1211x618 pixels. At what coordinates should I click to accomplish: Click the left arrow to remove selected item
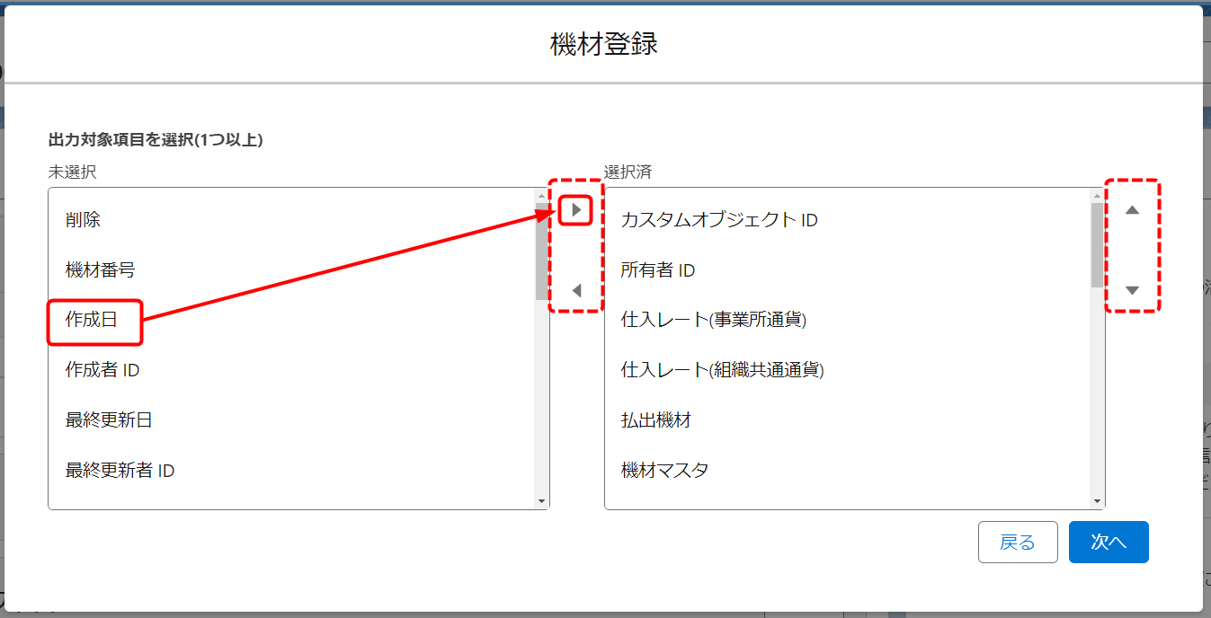tap(576, 290)
